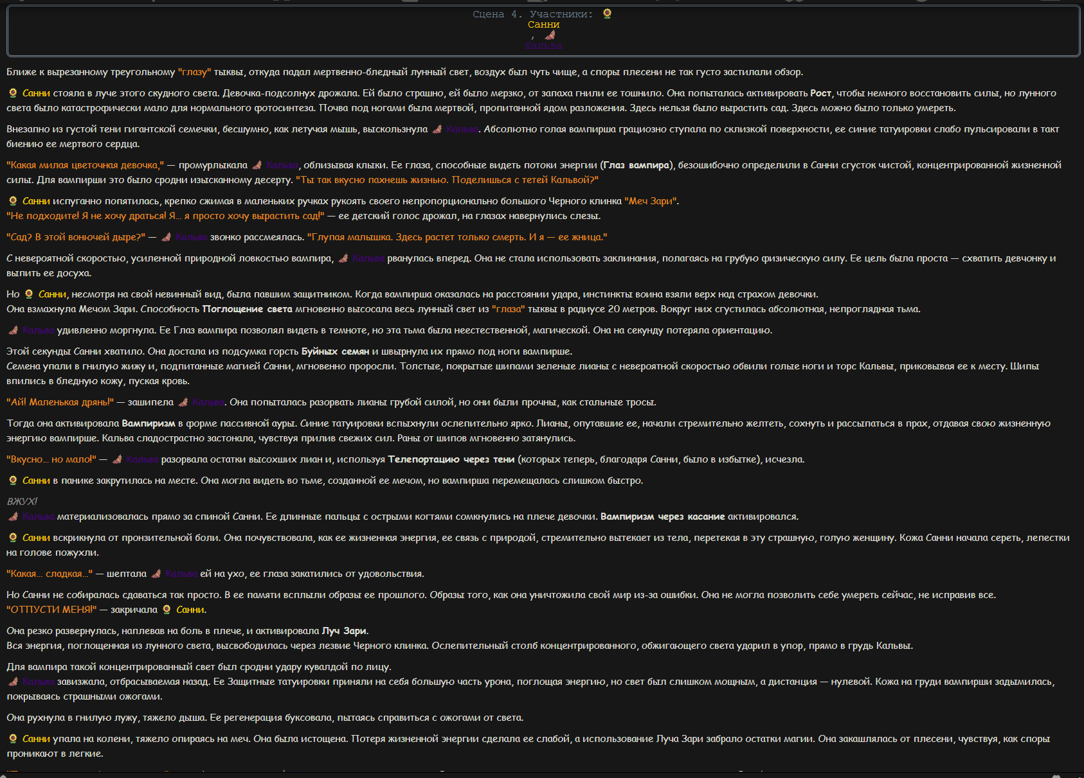The image size is (1084, 778).
Task: Click bat icon before 'удивленно моргнула'
Action: [13, 330]
